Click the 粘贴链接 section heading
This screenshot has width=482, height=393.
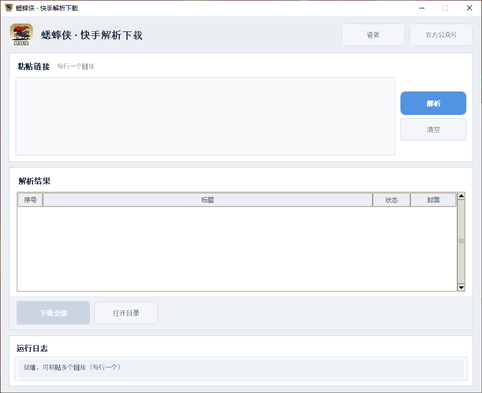33,66
